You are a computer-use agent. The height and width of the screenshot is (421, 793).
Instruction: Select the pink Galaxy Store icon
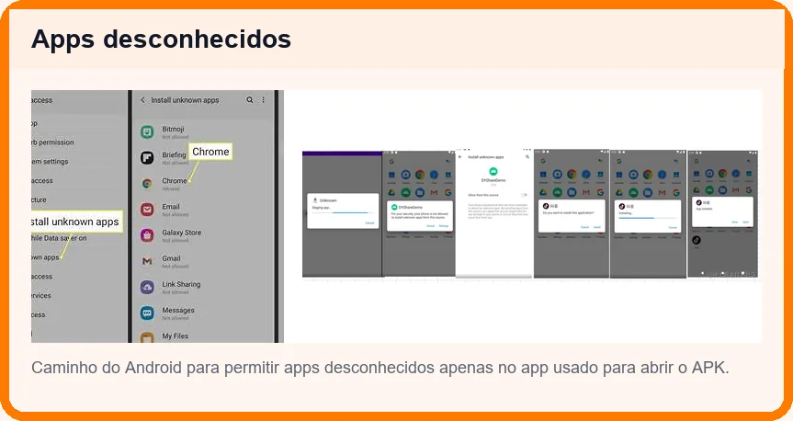(x=147, y=235)
